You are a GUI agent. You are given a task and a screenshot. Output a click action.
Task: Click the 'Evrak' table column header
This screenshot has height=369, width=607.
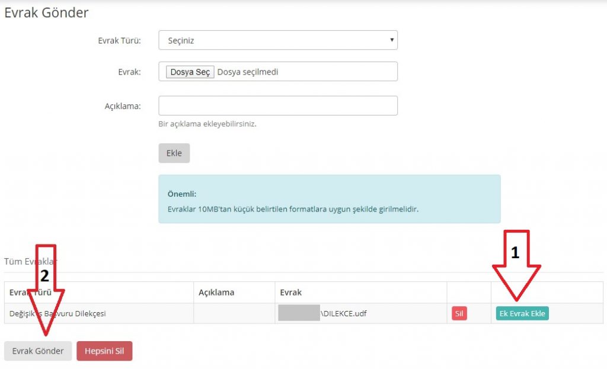(292, 293)
